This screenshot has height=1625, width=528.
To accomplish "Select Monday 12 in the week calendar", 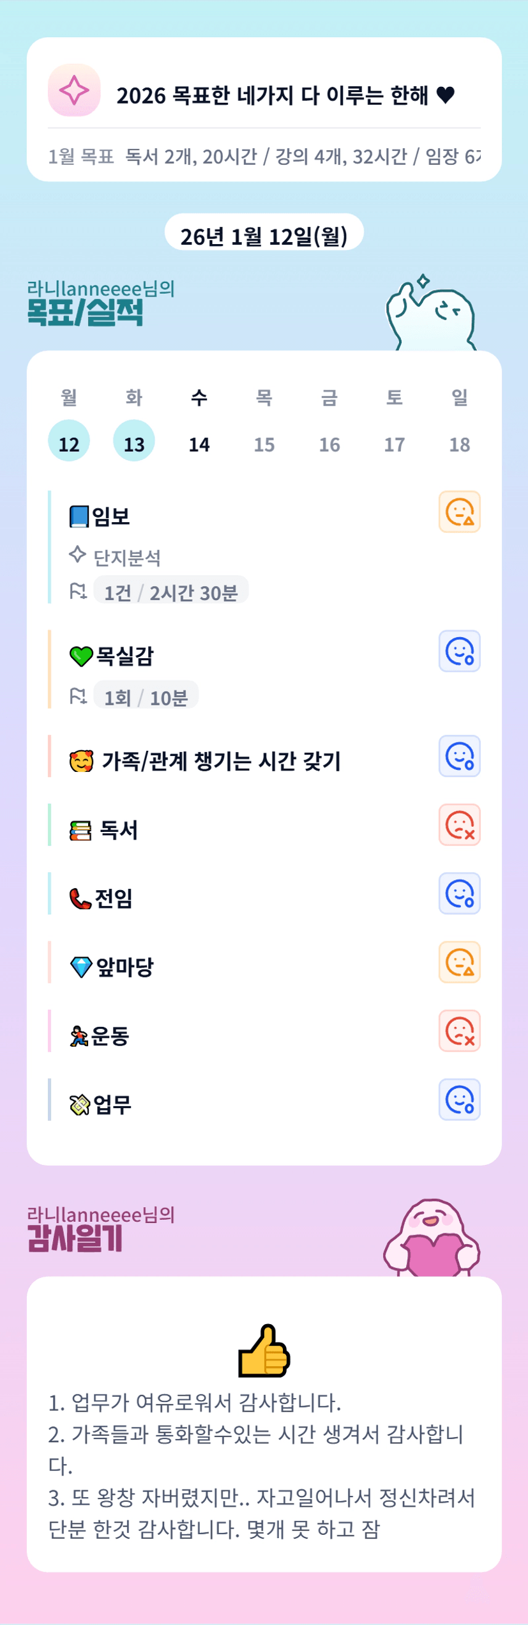I will pos(69,441).
